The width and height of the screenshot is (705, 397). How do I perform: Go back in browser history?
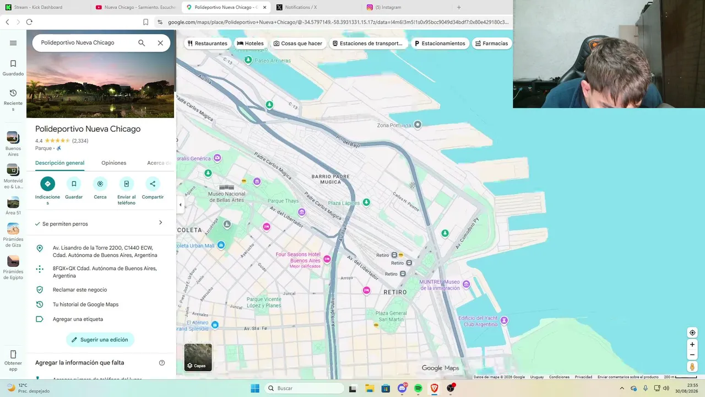tap(7, 22)
